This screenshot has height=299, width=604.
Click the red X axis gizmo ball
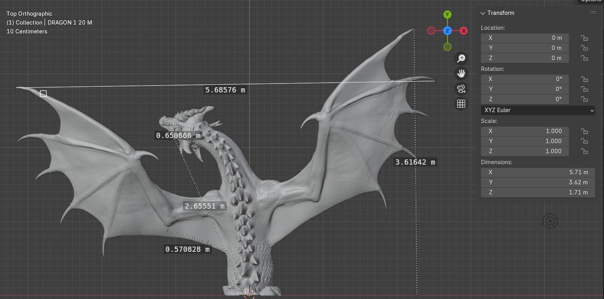tap(464, 31)
